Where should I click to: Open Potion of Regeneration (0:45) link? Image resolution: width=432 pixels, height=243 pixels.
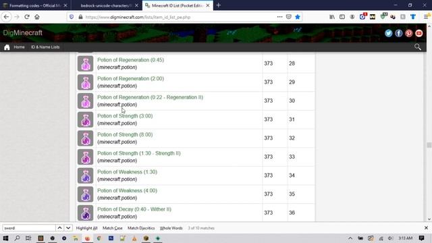click(130, 60)
